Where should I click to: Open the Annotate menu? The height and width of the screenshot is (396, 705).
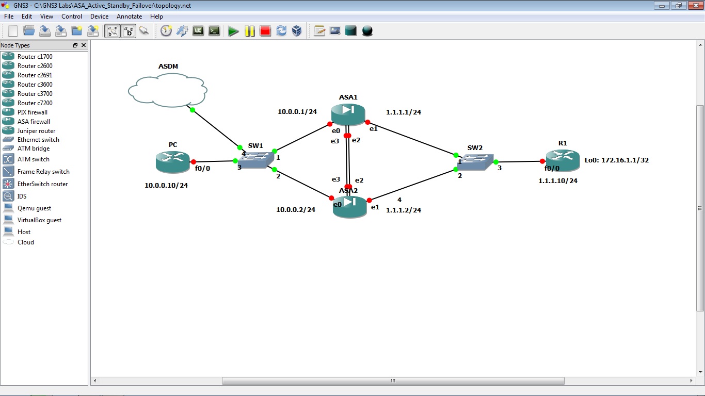[129, 16]
